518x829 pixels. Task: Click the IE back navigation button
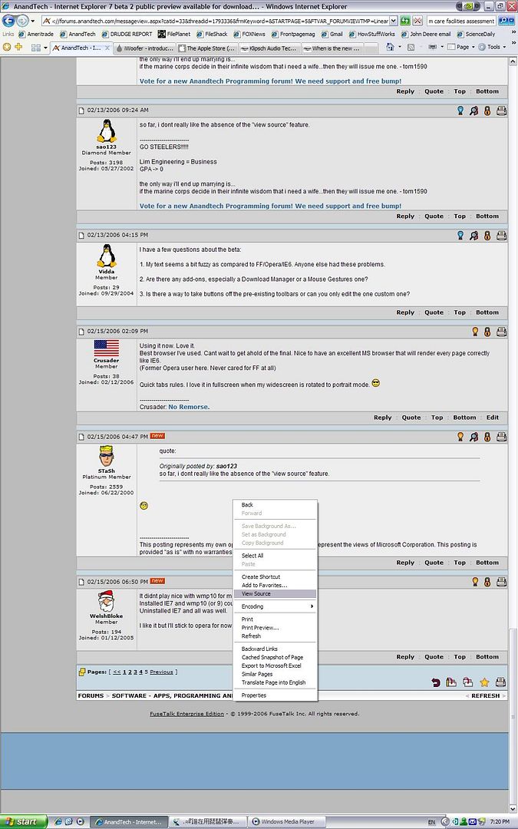[9, 21]
